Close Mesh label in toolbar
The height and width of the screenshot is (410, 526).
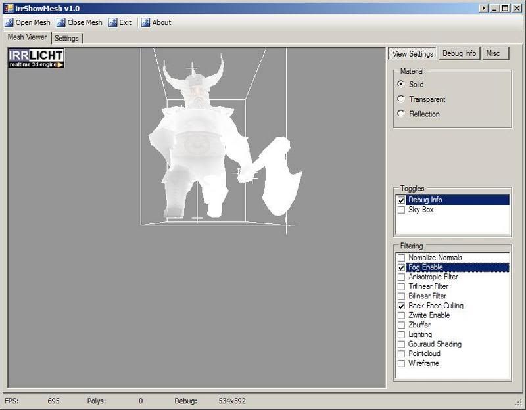pyautogui.click(x=85, y=22)
